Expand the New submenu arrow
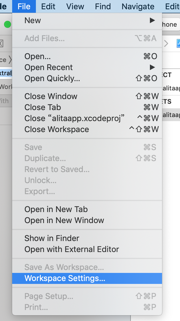 [152, 21]
